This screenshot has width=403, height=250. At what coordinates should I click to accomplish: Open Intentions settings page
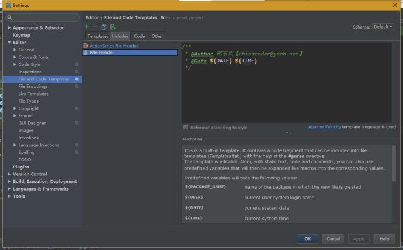tap(28, 138)
